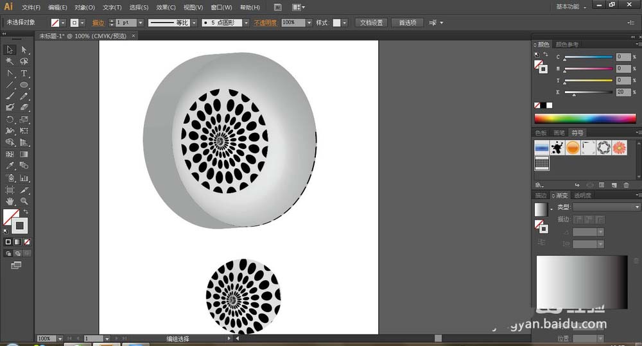Select the Zoom magnifier tool
The image size is (642, 346).
(24, 201)
